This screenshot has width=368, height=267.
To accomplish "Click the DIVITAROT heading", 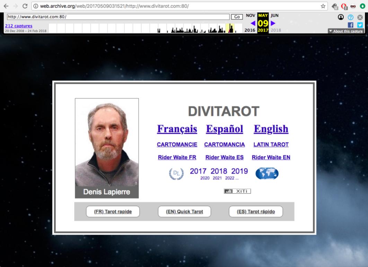I will (x=224, y=111).
